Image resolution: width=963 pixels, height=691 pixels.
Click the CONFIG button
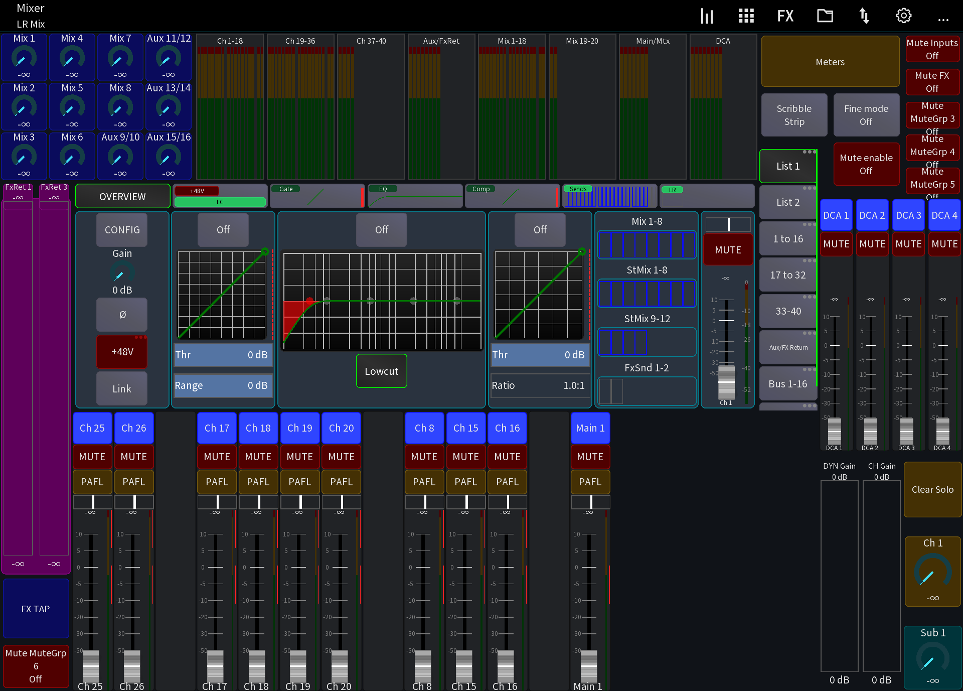(x=122, y=230)
